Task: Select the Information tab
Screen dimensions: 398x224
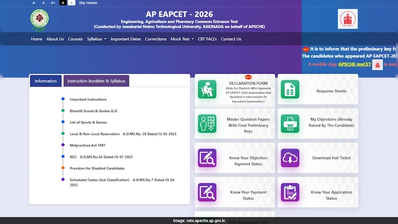Action: coord(46,81)
